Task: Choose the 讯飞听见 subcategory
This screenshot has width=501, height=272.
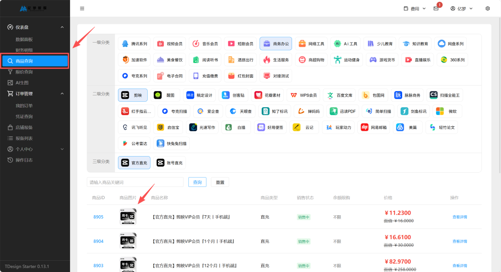Action: click(x=134, y=127)
